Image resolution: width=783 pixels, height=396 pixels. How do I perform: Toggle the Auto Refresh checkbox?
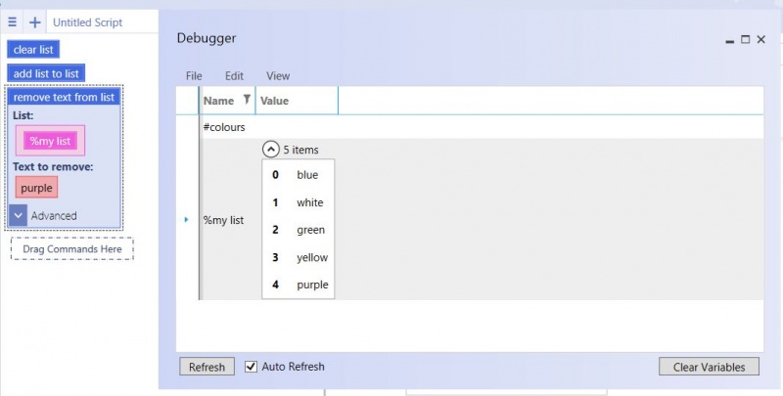point(251,367)
